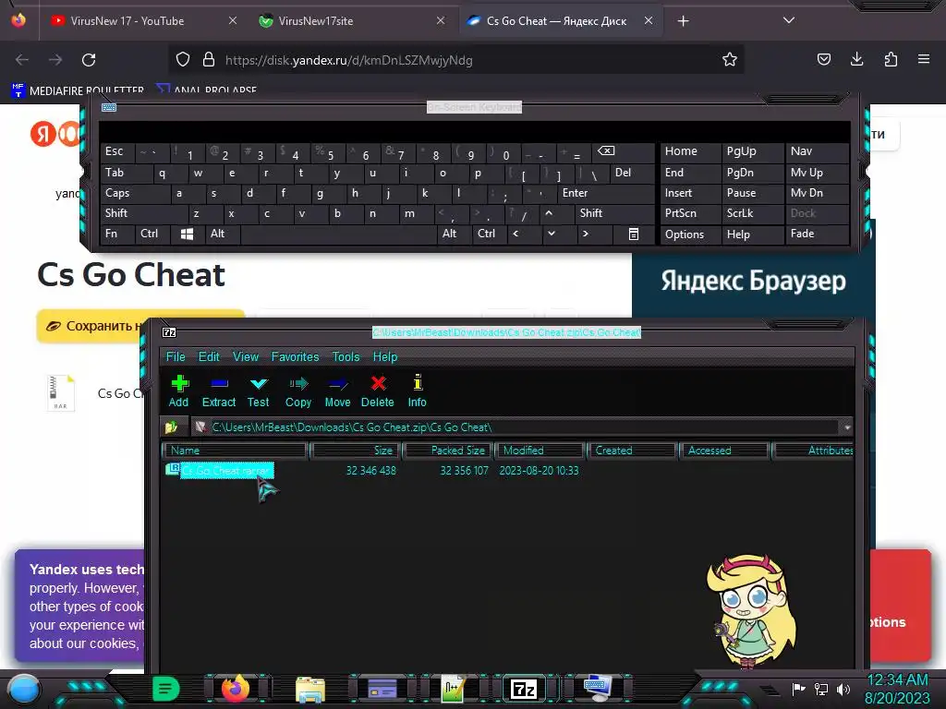Toggle Caps on the on-screen keyboard
Screen dimensions: 946x709
tap(135, 193)
